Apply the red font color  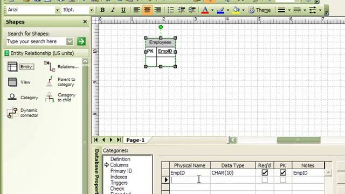point(205,10)
